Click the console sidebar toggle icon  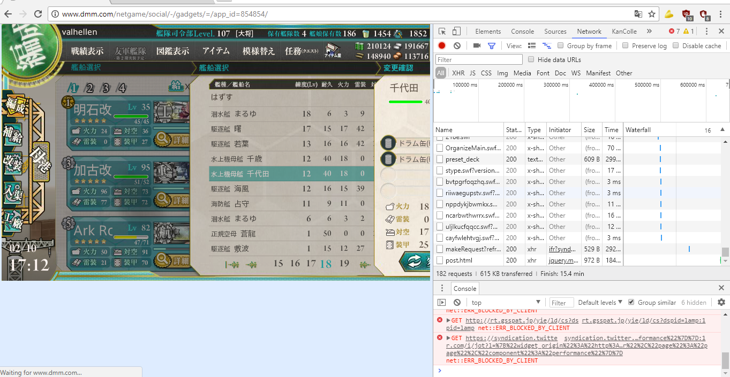pos(442,303)
